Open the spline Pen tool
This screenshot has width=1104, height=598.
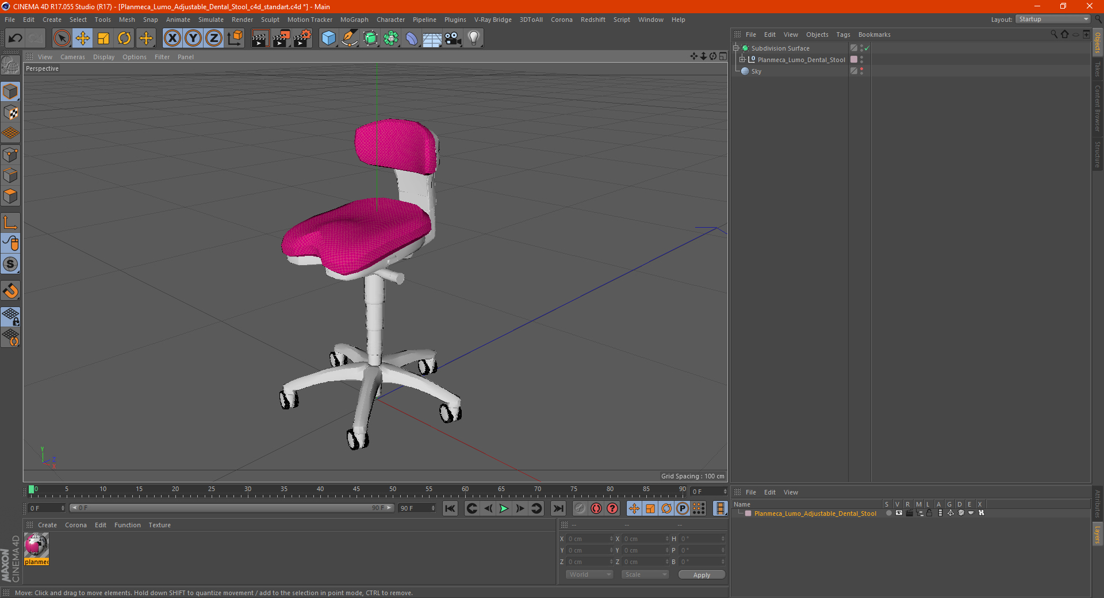[x=350, y=39]
